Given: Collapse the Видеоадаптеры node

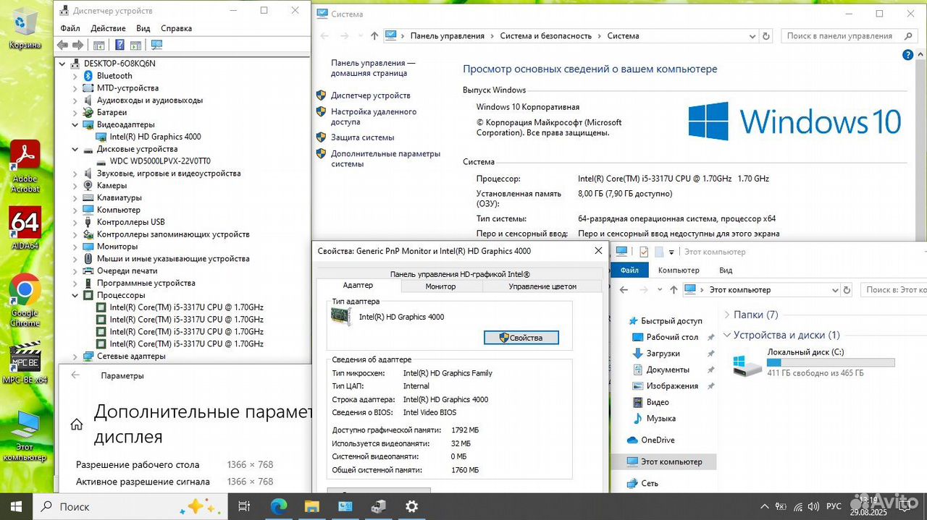Looking at the screenshot, I should 75,124.
